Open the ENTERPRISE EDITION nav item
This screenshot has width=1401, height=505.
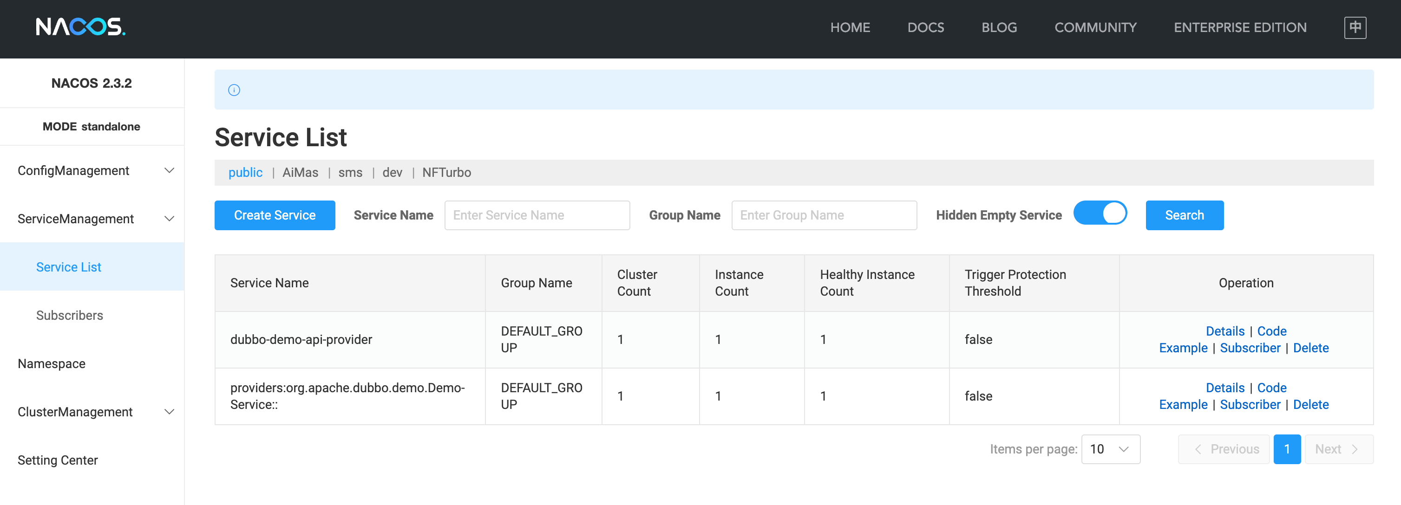(x=1239, y=27)
